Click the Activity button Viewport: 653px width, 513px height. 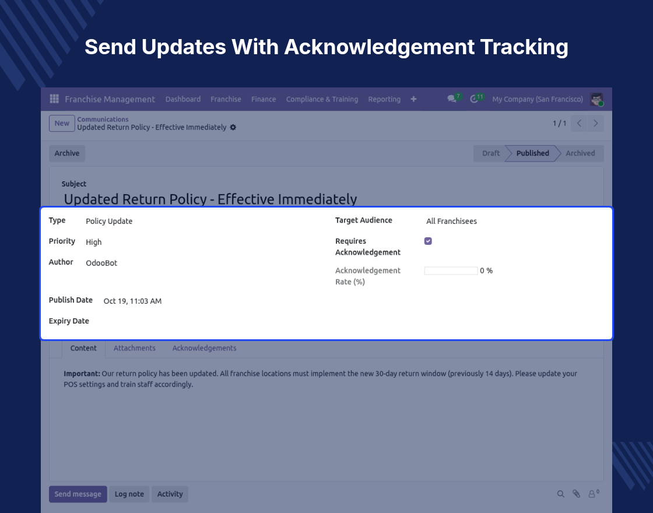(170, 494)
